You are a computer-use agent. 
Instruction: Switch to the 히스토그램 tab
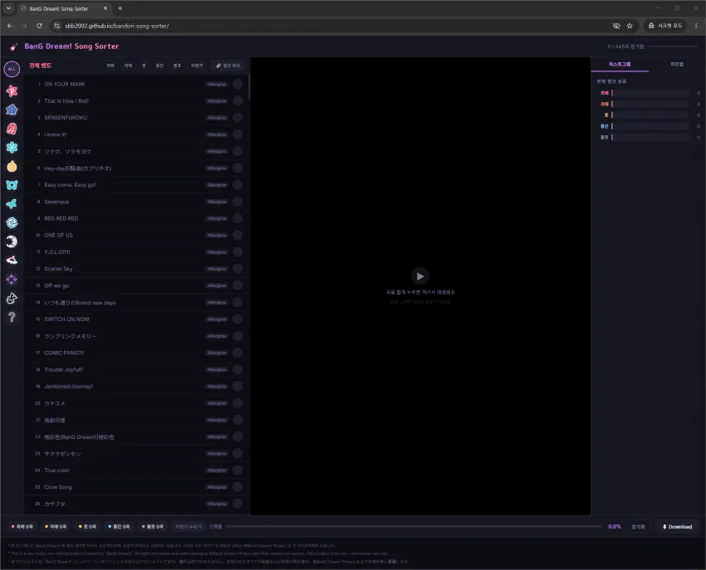coord(620,65)
